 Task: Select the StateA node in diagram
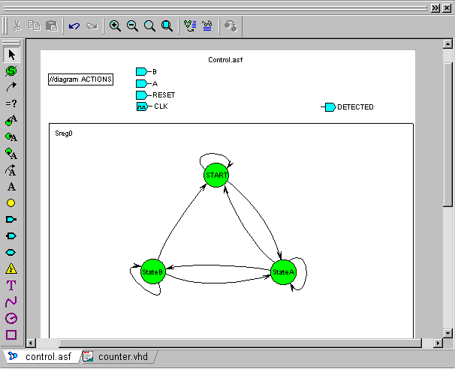(x=284, y=271)
